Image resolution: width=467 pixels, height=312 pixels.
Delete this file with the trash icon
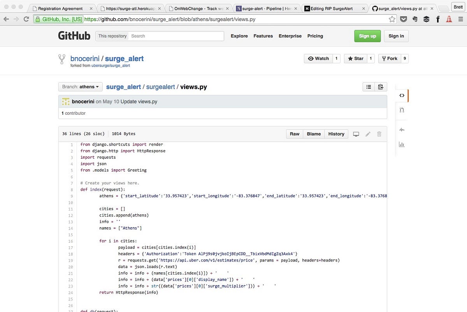(379, 134)
